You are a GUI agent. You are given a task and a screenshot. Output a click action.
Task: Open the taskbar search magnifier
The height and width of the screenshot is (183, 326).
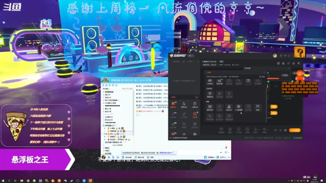pos(9,181)
